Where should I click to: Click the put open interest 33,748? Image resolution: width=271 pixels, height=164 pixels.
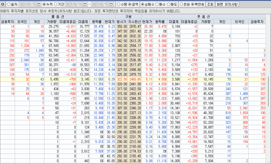coord(174,122)
